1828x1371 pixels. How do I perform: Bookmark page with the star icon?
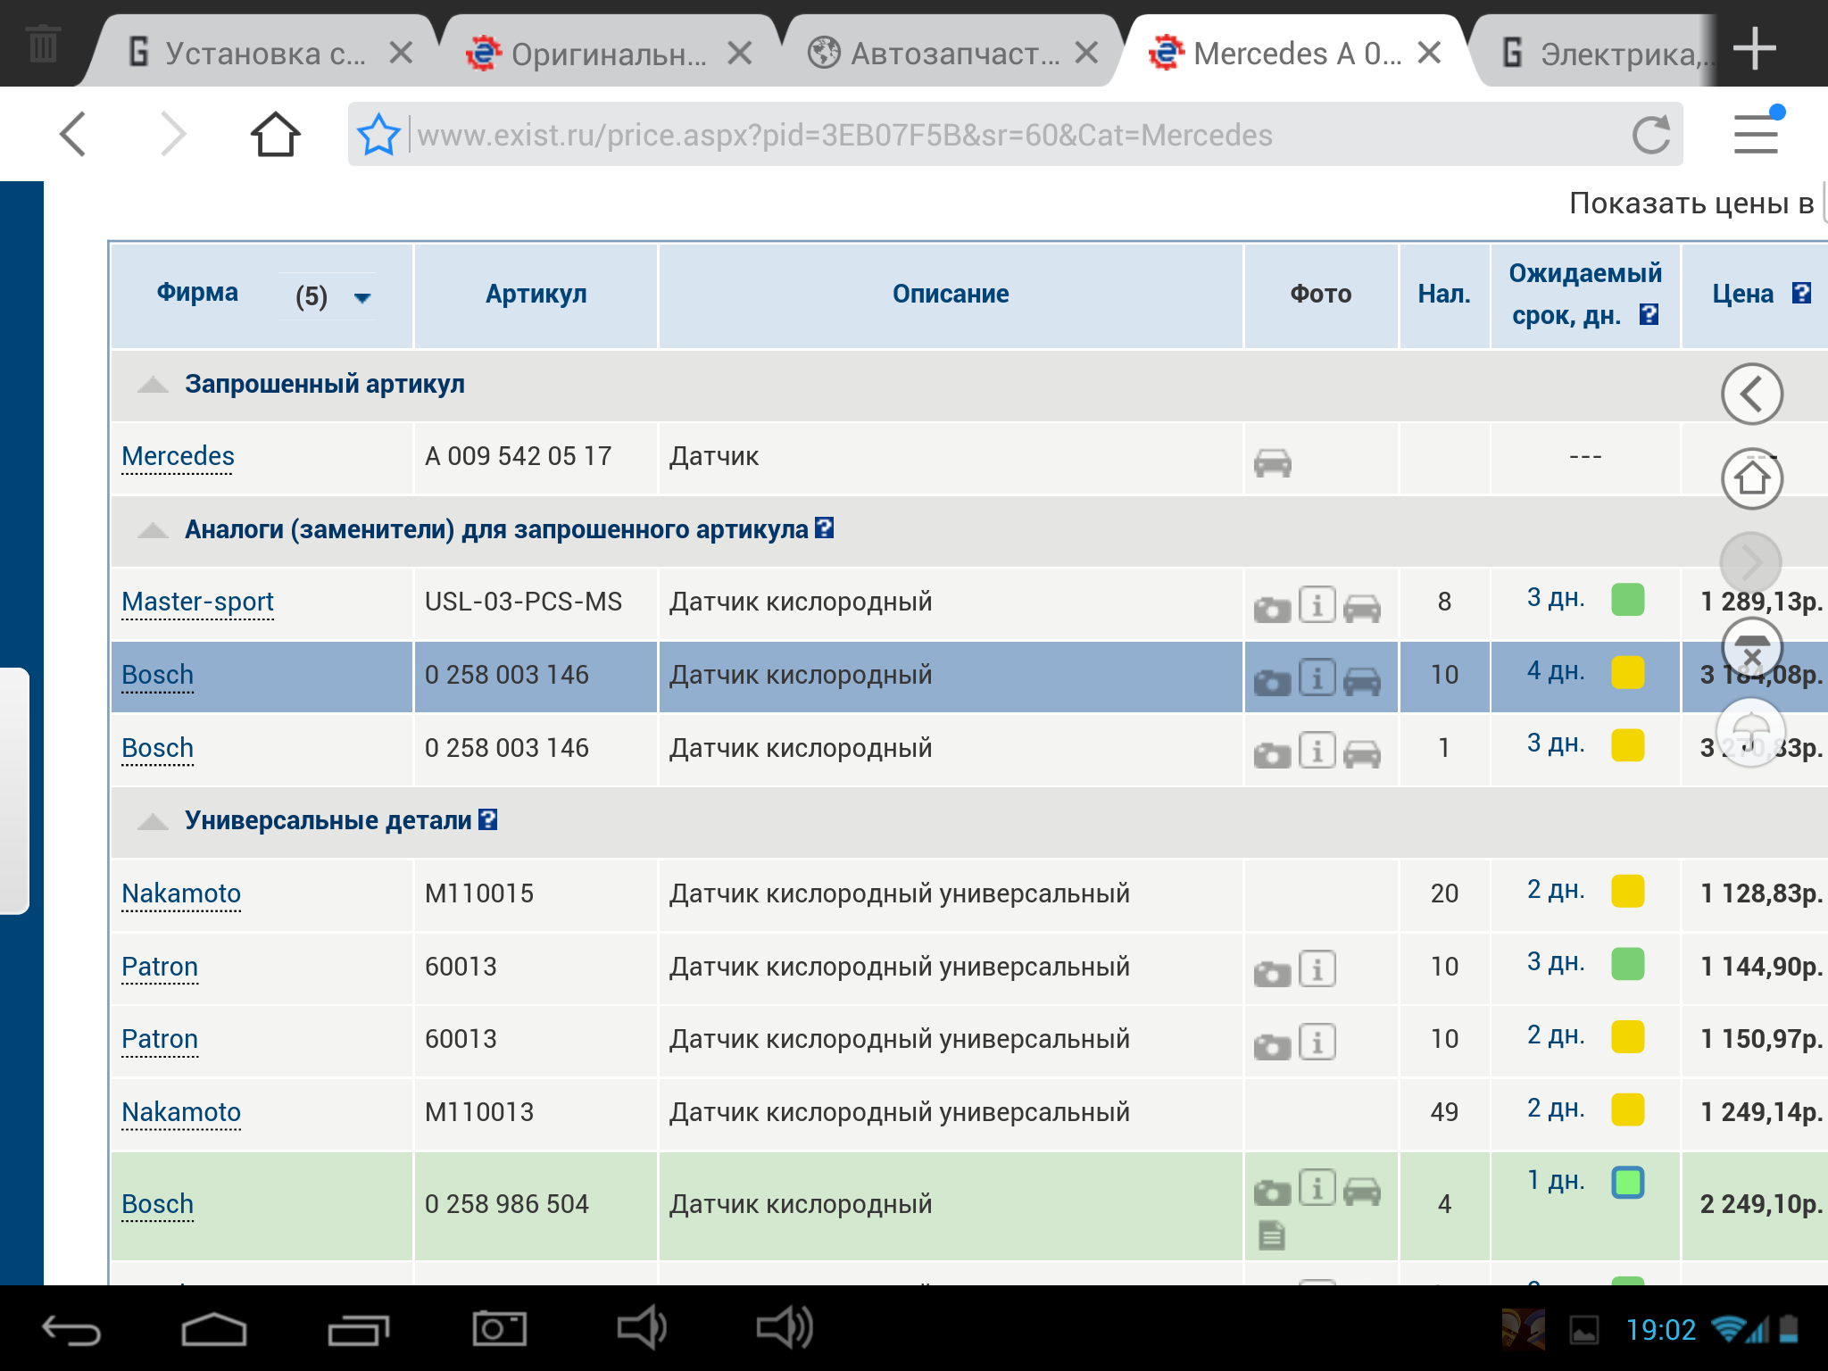(378, 135)
